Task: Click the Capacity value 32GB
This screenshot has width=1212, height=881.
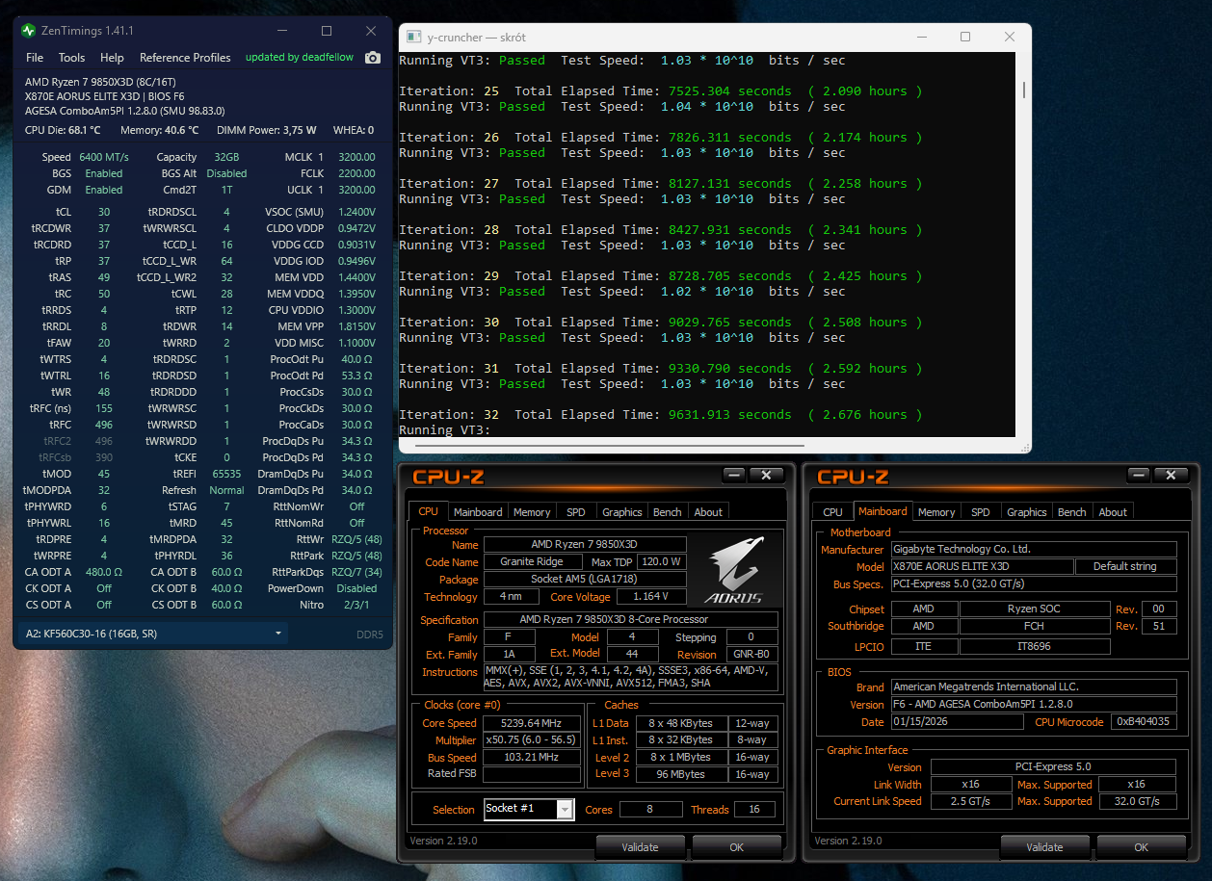Action: coord(226,157)
